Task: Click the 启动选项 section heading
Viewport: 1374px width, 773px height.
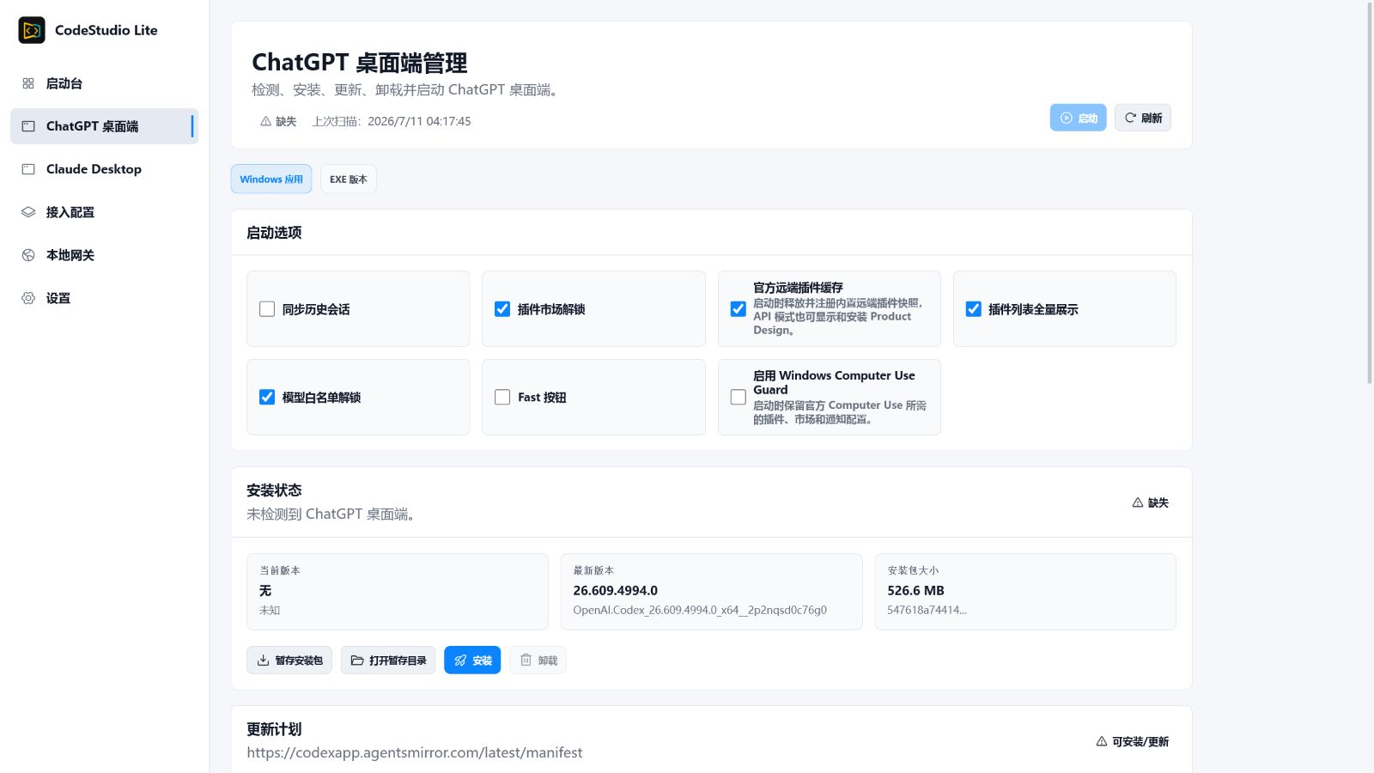Action: pos(274,233)
